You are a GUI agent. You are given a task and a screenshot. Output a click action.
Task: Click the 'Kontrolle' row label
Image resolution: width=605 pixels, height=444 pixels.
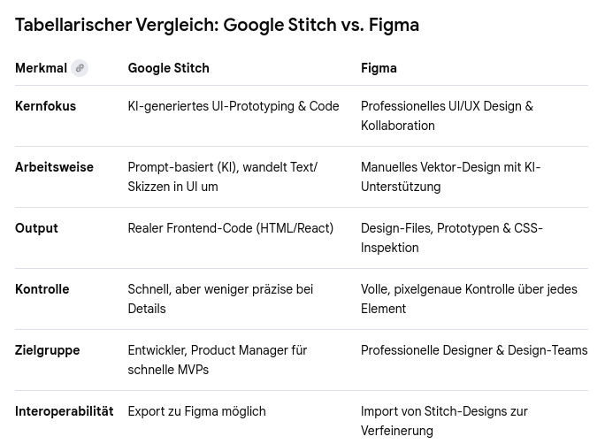42,289
